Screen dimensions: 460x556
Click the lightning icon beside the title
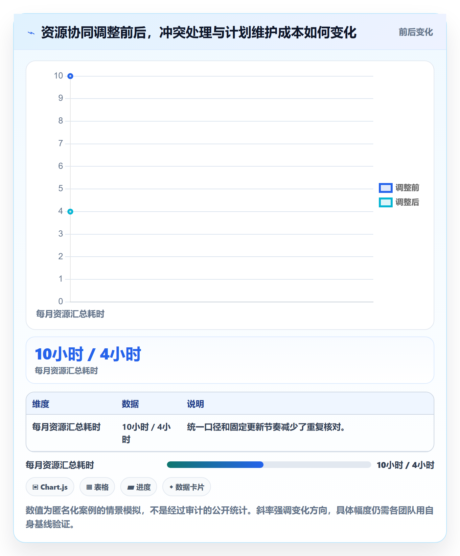tap(31, 33)
